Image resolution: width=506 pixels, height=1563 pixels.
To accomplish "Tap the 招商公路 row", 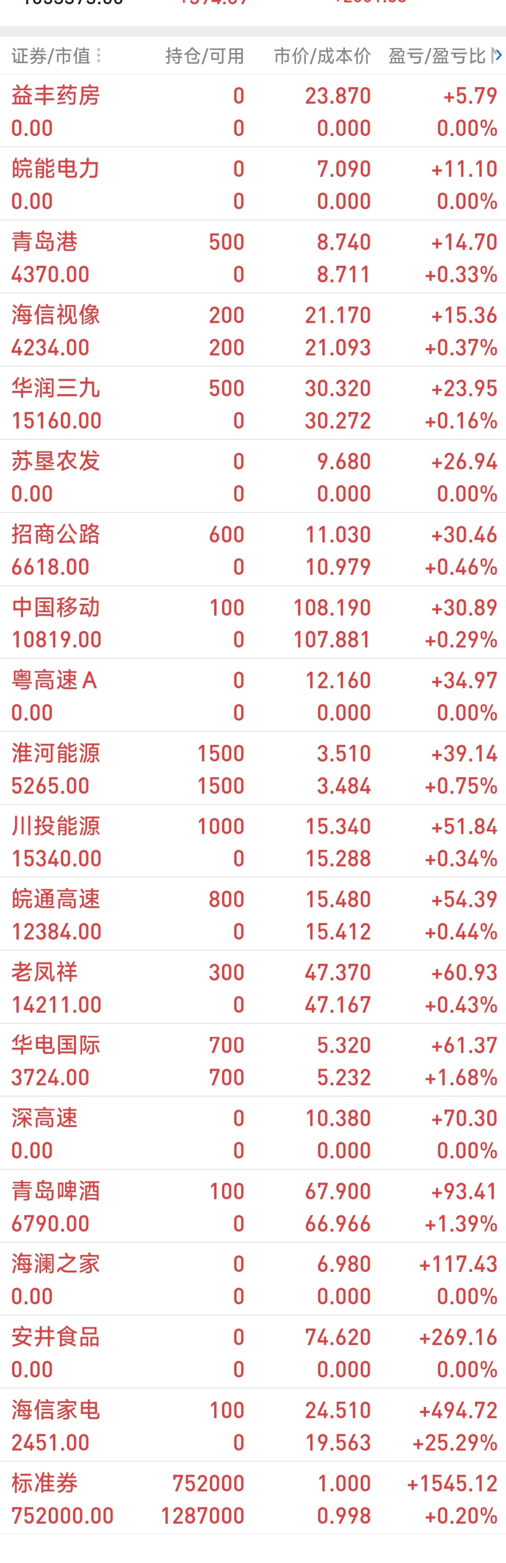I will click(x=253, y=550).
